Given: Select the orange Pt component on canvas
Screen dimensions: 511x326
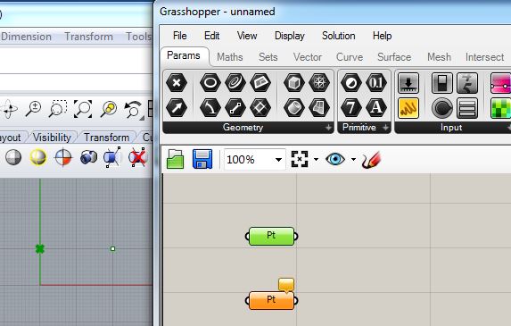Looking at the screenshot, I should pos(271,300).
